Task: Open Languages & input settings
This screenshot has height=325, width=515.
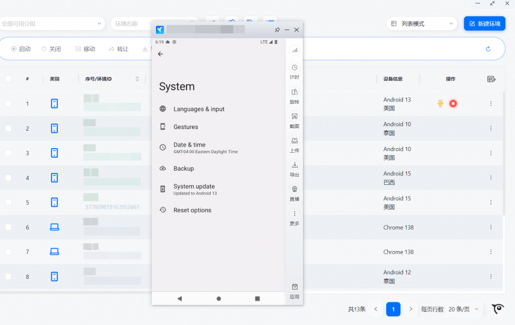Action: click(199, 109)
